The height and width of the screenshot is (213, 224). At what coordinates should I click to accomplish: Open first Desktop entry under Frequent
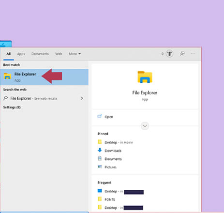pos(124,192)
